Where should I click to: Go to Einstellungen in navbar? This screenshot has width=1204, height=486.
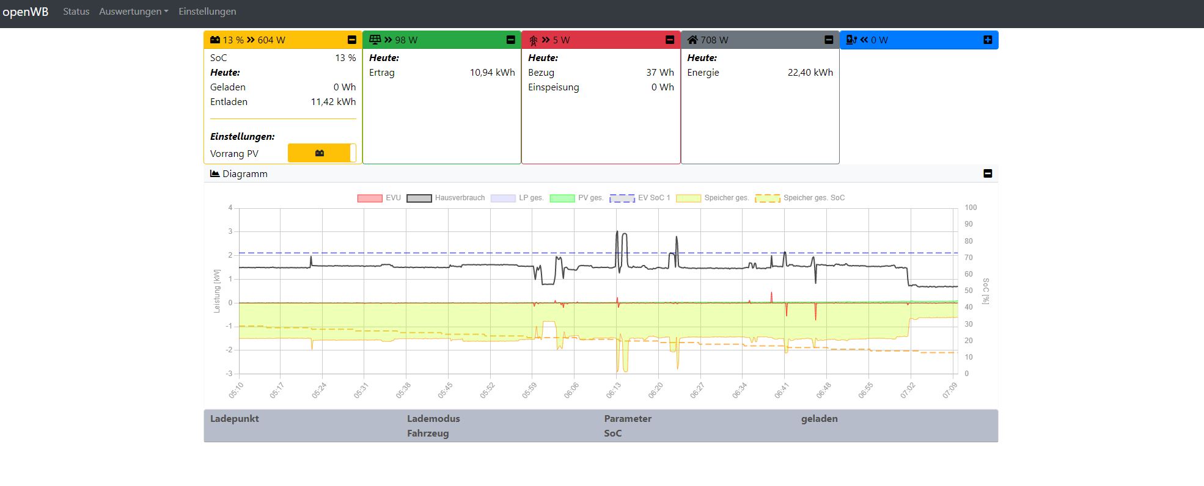click(207, 12)
